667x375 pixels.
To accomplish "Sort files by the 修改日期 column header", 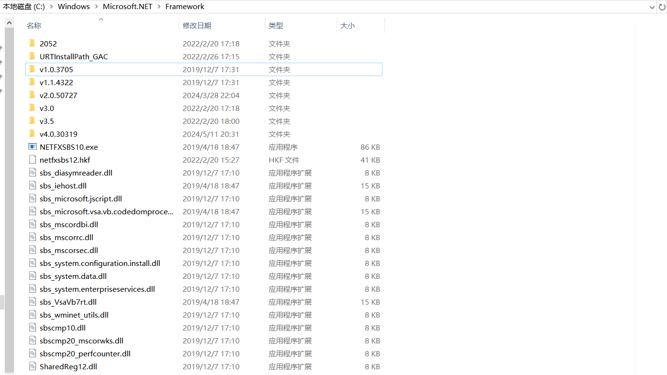I will click(x=197, y=25).
